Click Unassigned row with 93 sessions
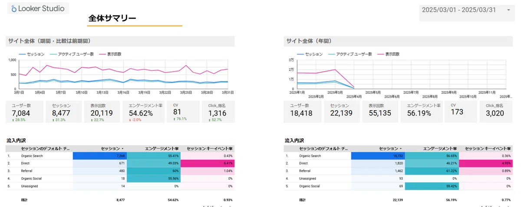The image size is (521, 207). click(x=399, y=178)
